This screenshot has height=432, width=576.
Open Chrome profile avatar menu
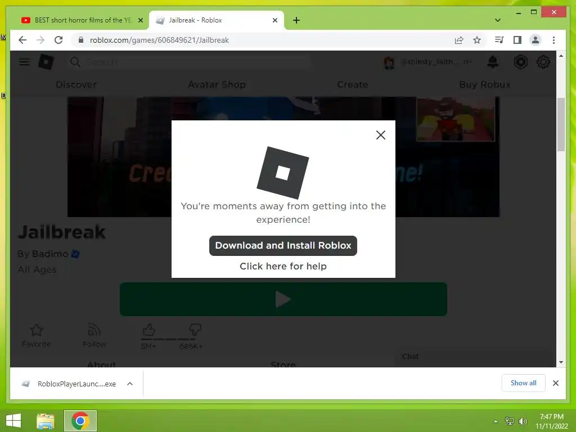(535, 40)
